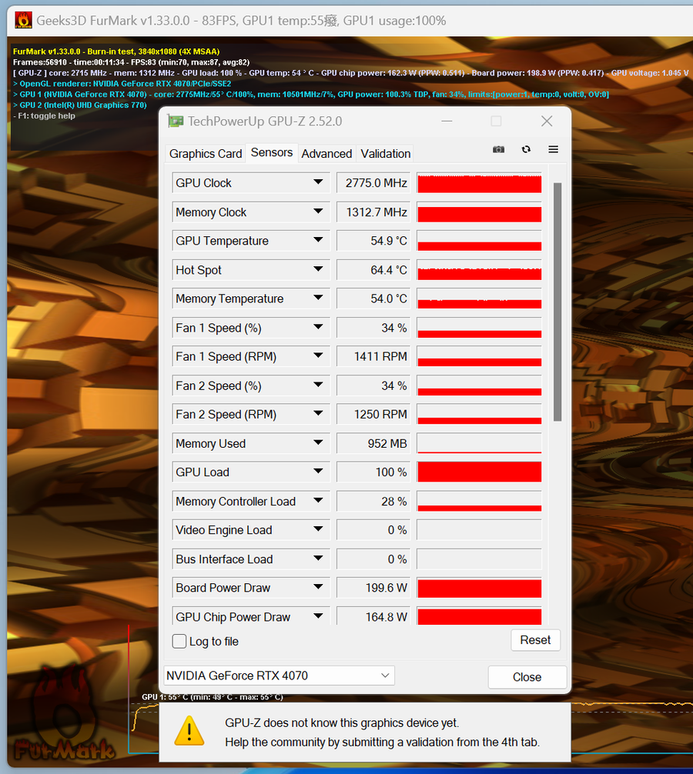Close the GPU-Z window with X

click(547, 121)
